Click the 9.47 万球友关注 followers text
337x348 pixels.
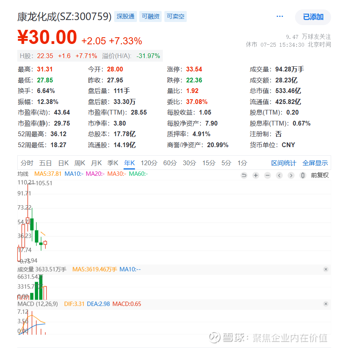point(308,36)
